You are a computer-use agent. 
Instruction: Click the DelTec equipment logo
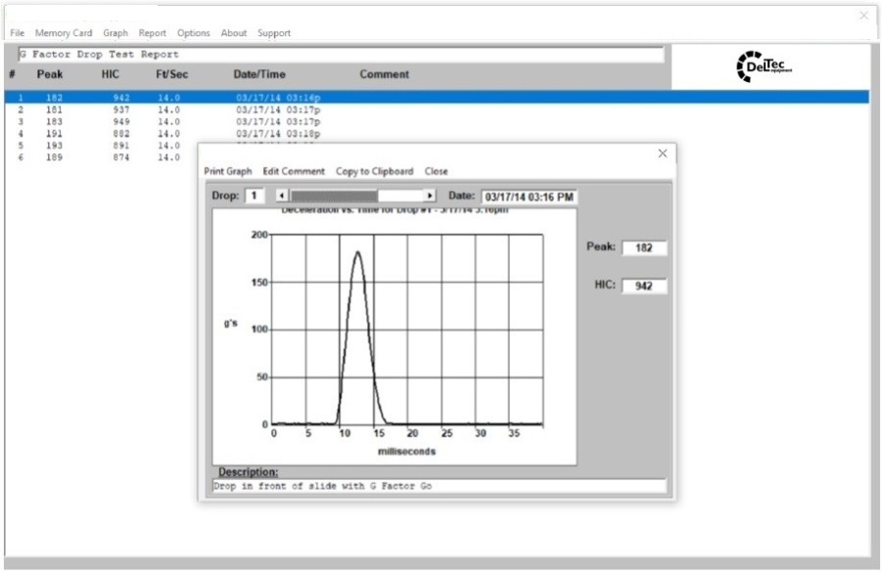click(x=764, y=66)
